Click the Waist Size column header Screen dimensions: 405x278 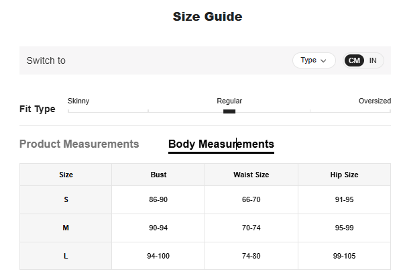tap(251, 175)
